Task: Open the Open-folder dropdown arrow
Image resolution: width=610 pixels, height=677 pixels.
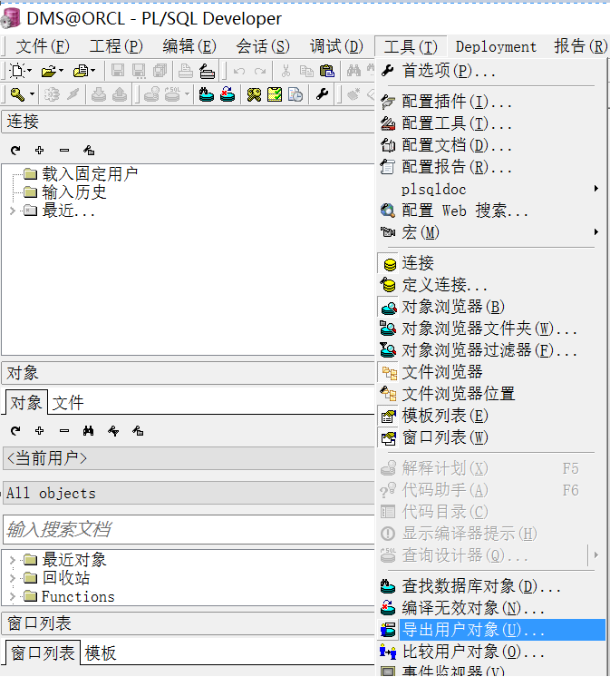Action: tap(62, 71)
